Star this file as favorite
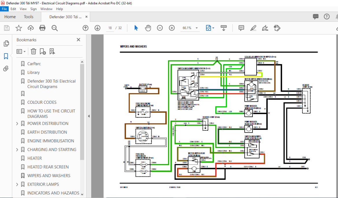 pyautogui.click(x=19, y=28)
